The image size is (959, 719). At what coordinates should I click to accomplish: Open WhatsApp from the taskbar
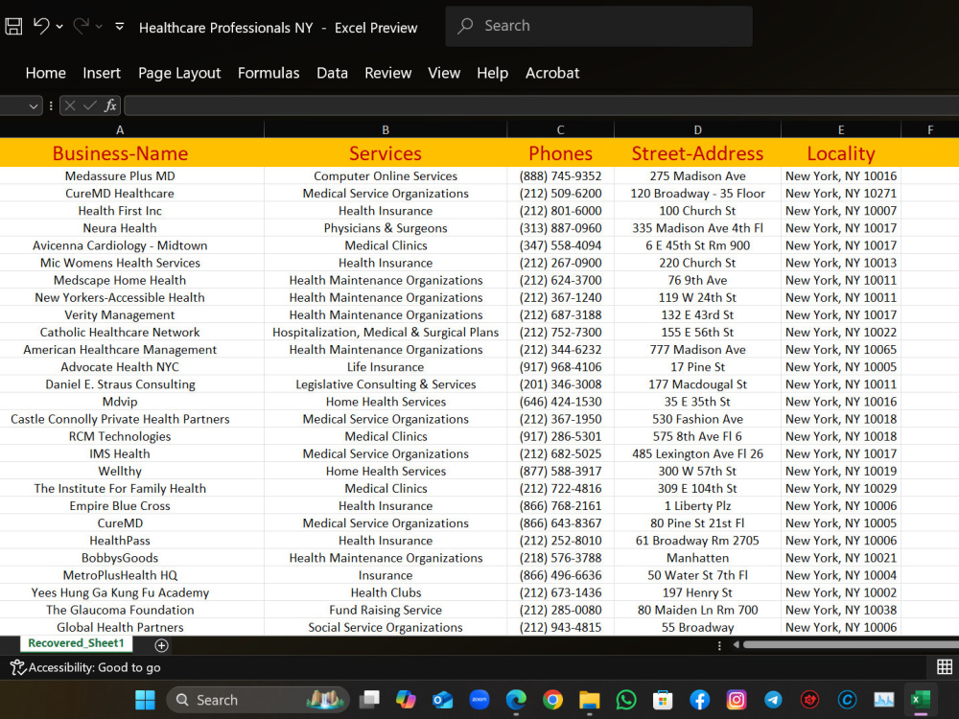pyautogui.click(x=625, y=700)
